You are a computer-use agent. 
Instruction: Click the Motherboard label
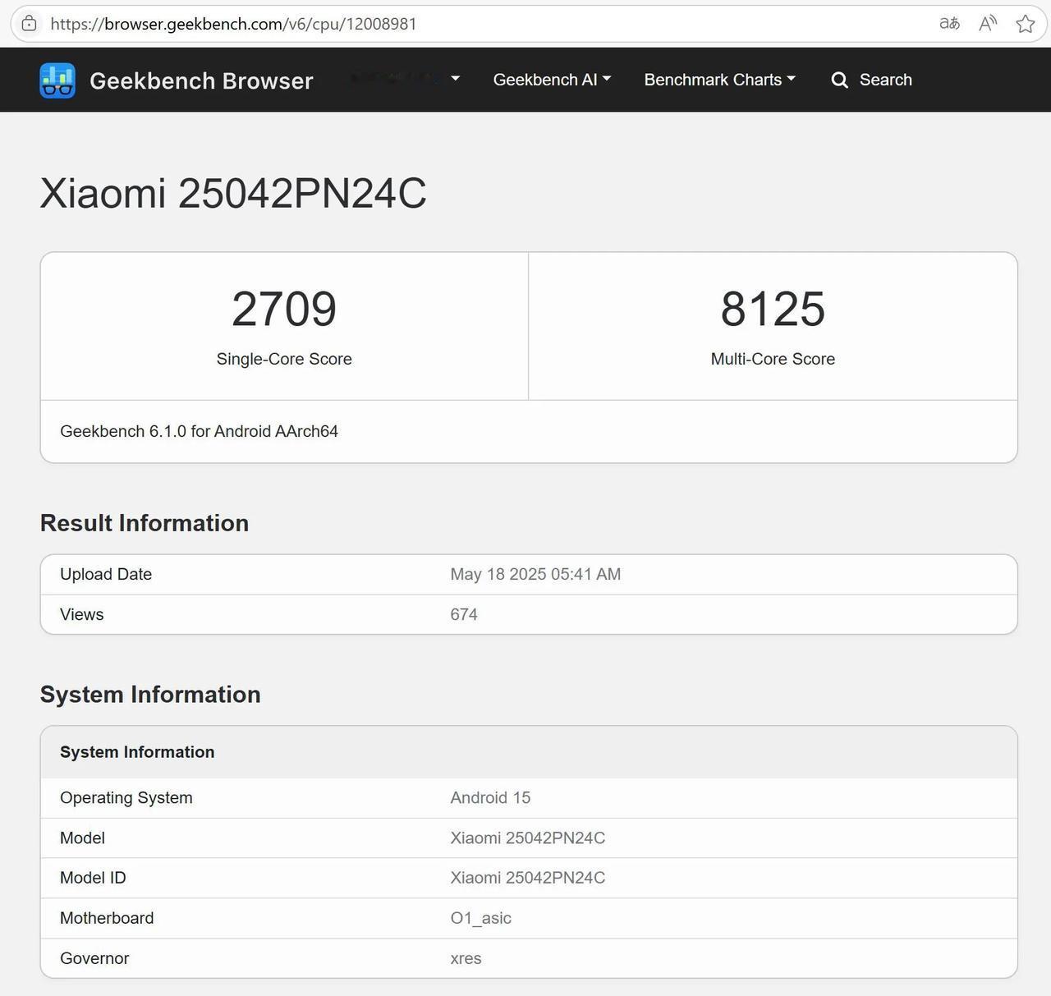click(x=107, y=918)
